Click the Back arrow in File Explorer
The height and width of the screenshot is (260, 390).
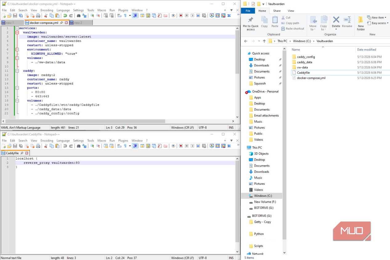coord(246,41)
